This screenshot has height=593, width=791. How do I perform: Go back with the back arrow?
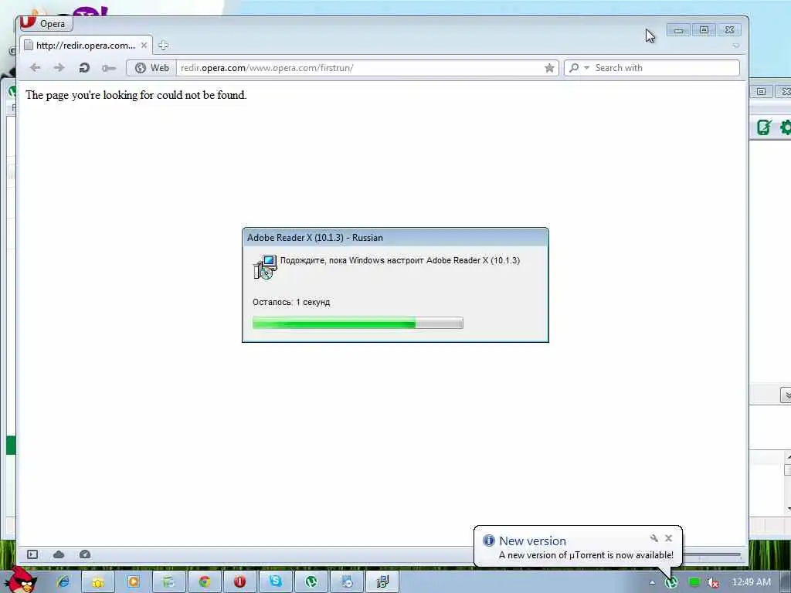35,68
